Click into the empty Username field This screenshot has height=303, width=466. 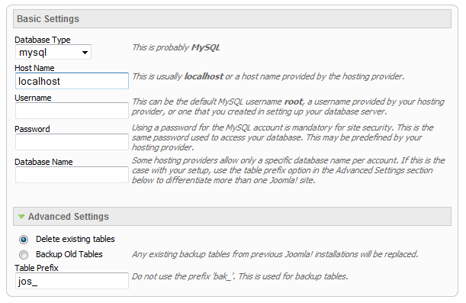72,111
